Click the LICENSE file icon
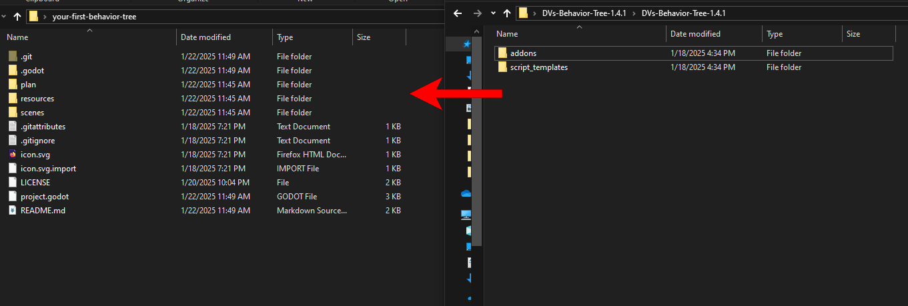The height and width of the screenshot is (306, 908). (x=13, y=183)
